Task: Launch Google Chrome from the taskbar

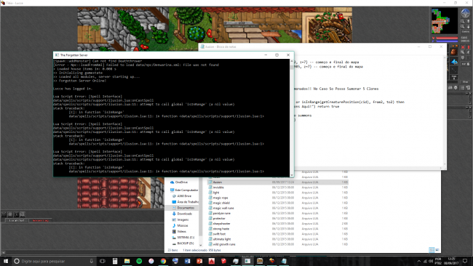Action: (163, 261)
